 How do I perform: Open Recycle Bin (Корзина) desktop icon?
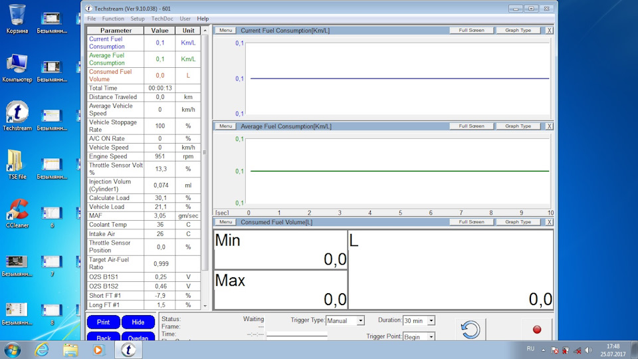[17, 19]
